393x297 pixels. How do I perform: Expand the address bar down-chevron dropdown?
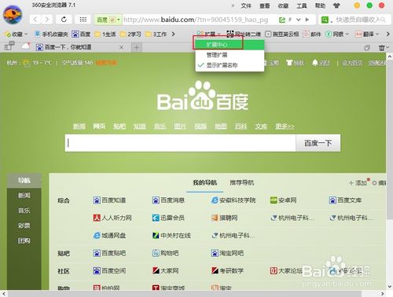point(299,20)
